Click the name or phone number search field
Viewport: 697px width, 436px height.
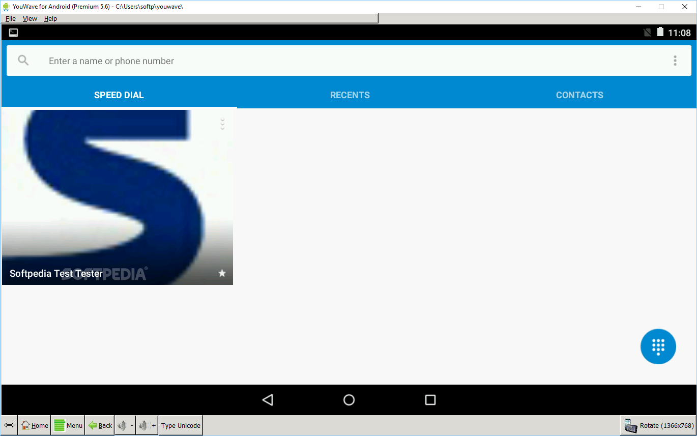coord(348,61)
